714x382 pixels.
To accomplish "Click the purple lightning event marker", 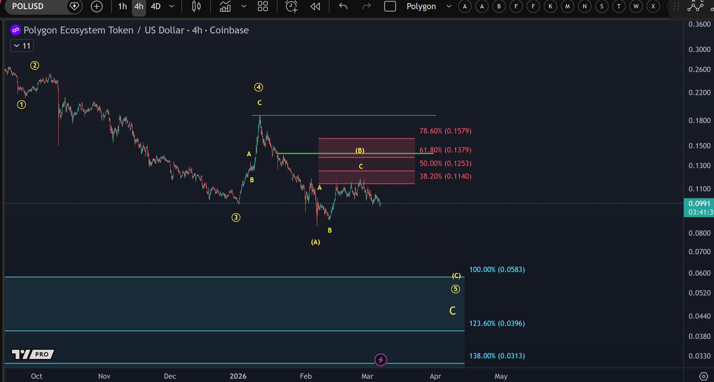I will [380, 360].
